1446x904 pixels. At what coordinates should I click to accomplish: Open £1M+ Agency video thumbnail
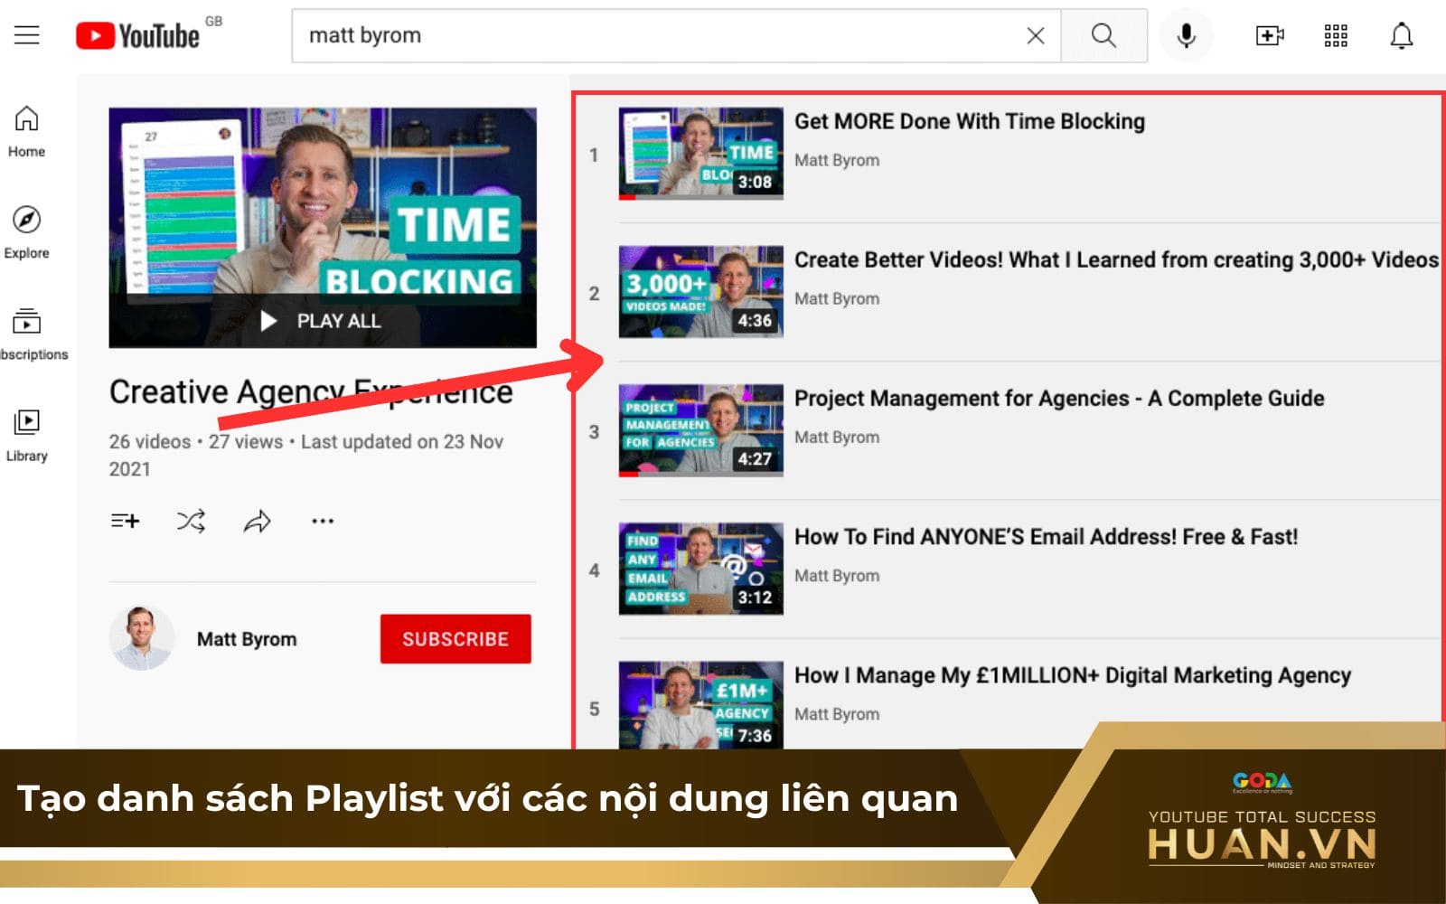pyautogui.click(x=700, y=704)
